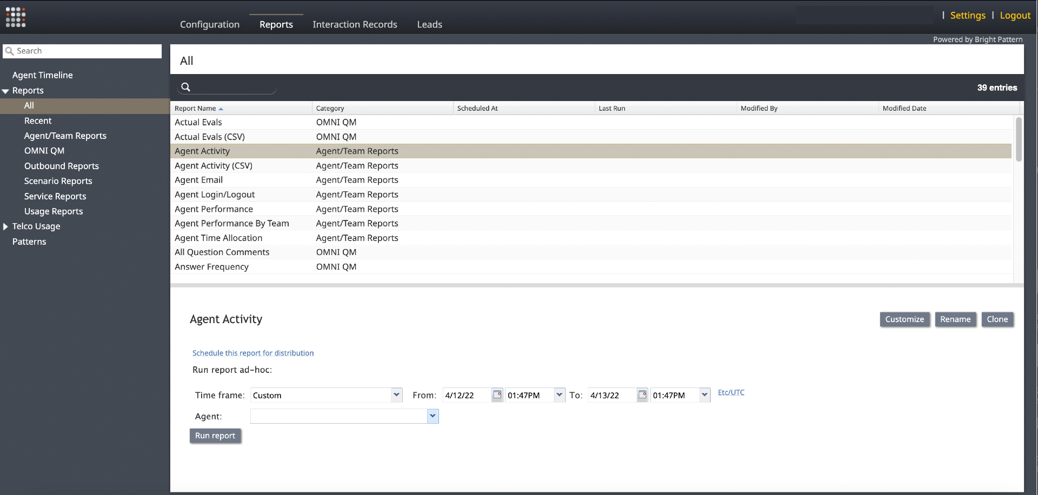The width and height of the screenshot is (1038, 495).
Task: Open the To time dropdown arrow
Action: pos(704,395)
